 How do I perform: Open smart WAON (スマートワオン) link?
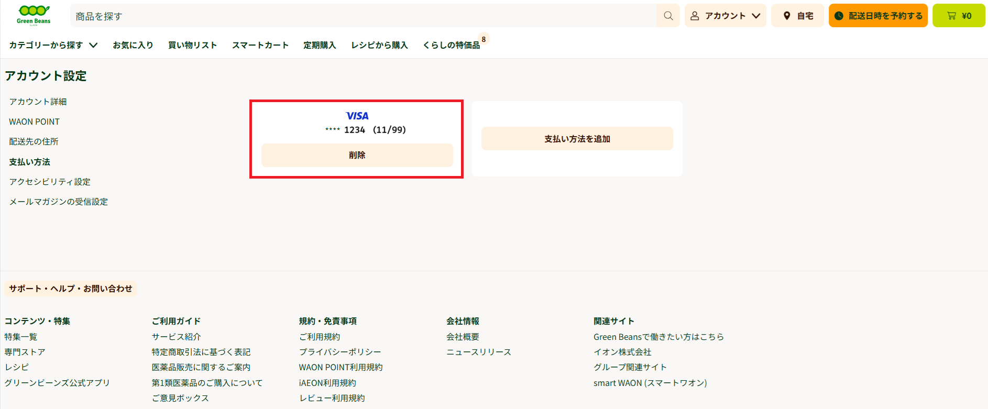coord(650,383)
